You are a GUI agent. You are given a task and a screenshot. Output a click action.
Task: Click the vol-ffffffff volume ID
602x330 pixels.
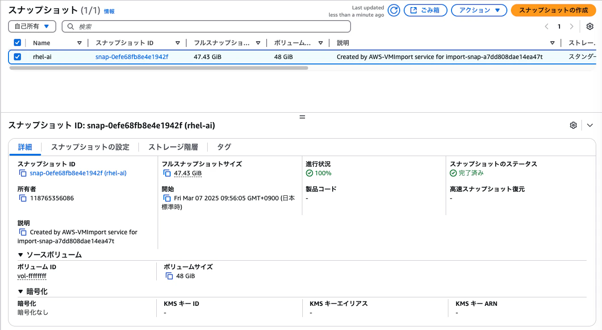(32, 276)
